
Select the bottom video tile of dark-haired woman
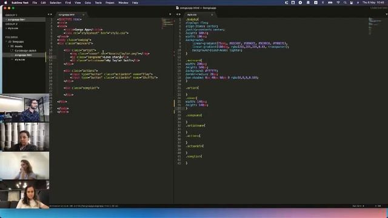click(24, 194)
